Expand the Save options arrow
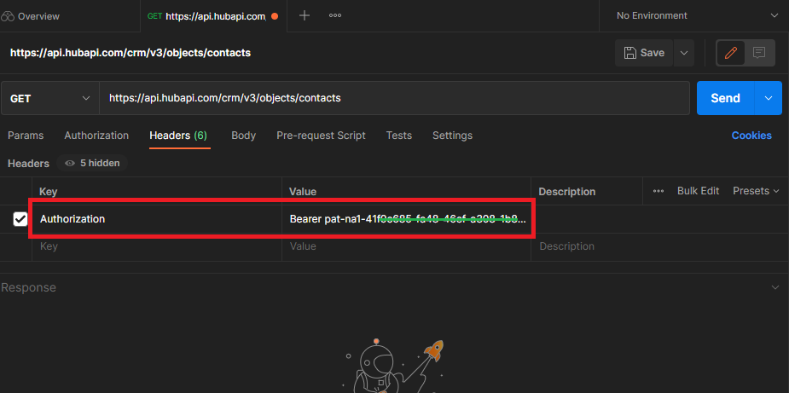This screenshot has width=789, height=393. tap(683, 53)
